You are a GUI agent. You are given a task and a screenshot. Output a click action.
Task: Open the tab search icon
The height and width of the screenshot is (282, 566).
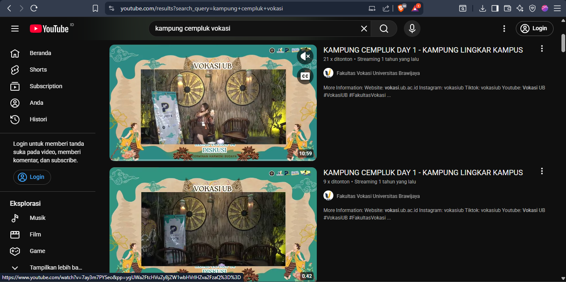coord(462,8)
